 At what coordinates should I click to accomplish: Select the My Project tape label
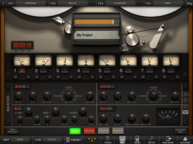[97, 35]
